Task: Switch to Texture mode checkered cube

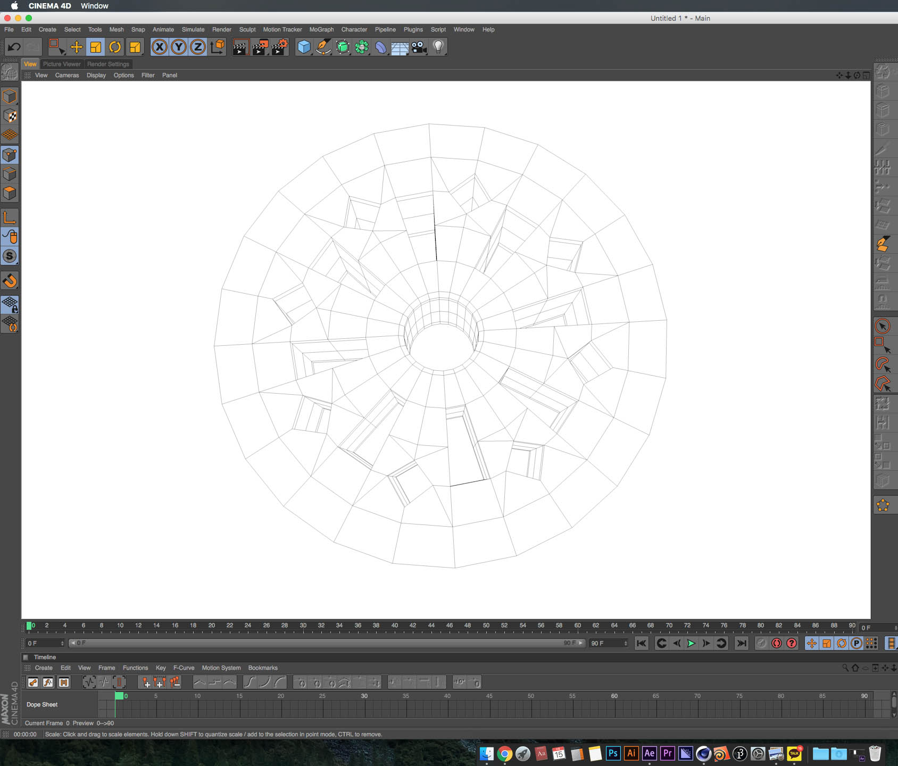Action: click(10, 115)
